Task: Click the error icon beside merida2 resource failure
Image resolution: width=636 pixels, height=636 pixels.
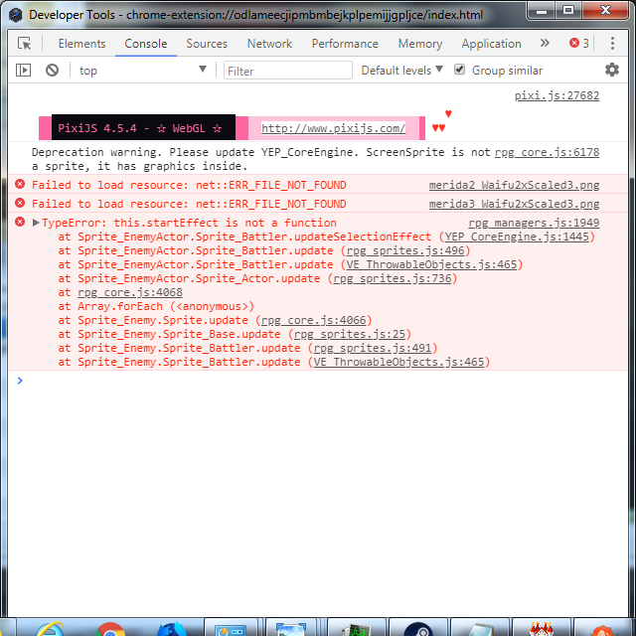Action: pos(20,184)
